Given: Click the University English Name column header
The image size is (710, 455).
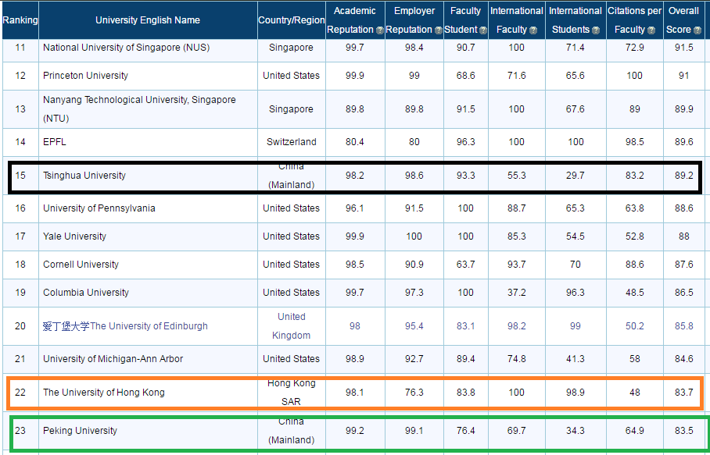Looking at the screenshot, I should (148, 20).
